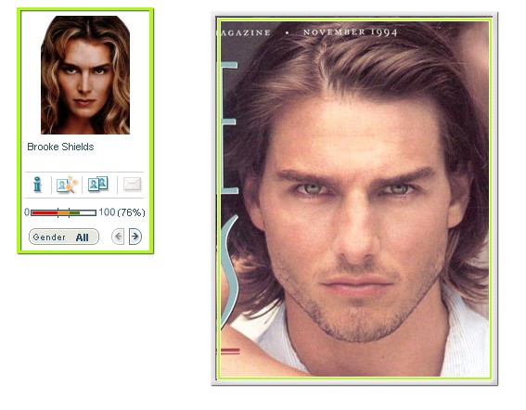Click the face morph magic-wand icon
Image resolution: width=526 pixels, height=410 pixels.
click(67, 185)
